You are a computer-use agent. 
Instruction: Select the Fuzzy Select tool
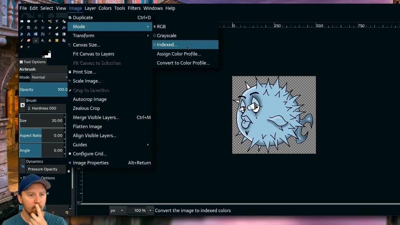tap(42, 21)
